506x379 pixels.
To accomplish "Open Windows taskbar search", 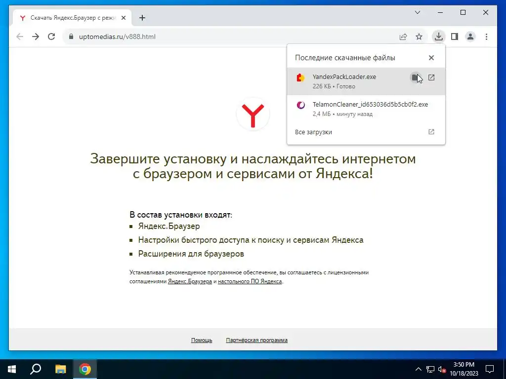I will click(x=36, y=369).
